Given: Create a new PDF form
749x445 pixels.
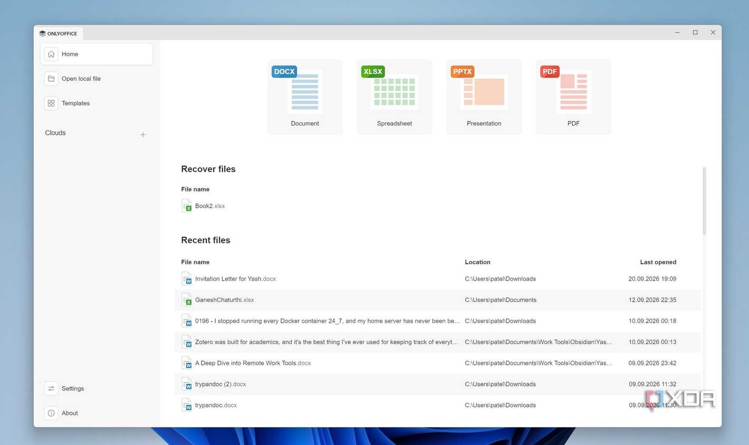Looking at the screenshot, I should click(x=573, y=97).
